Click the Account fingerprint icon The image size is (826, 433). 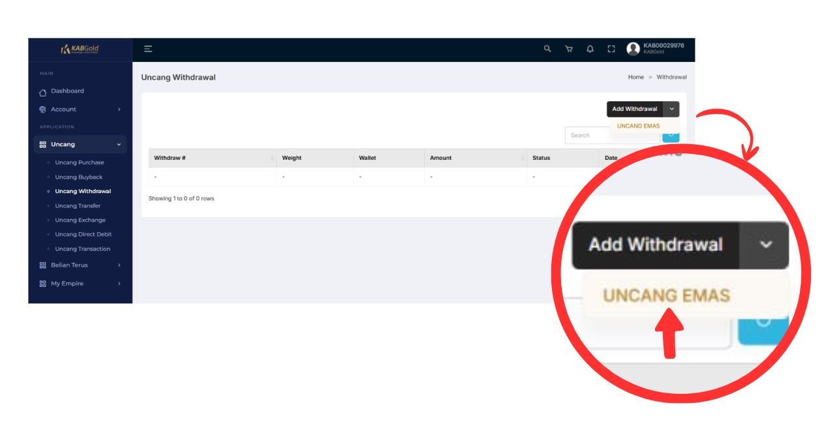[43, 110]
